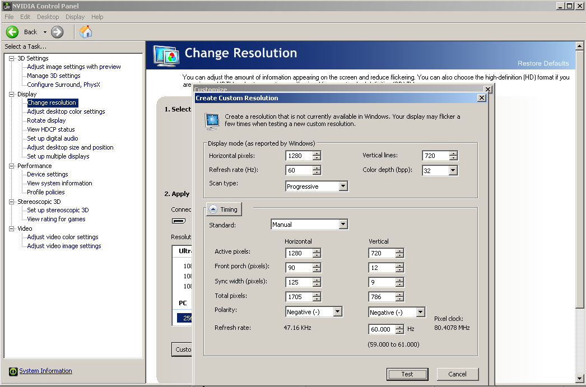Click Horizontal front porch field
Screen dimensions: 586x387
tap(299, 268)
